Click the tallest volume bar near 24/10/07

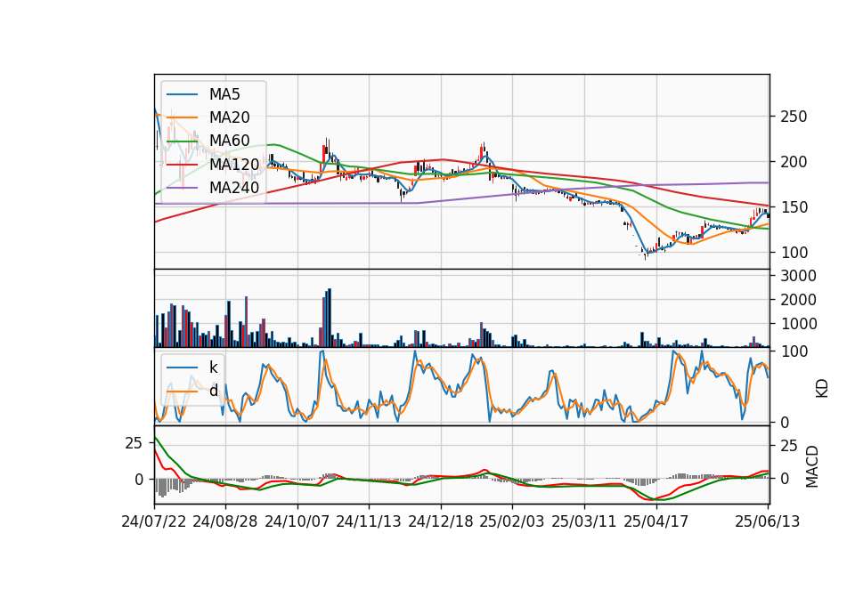coord(330,318)
